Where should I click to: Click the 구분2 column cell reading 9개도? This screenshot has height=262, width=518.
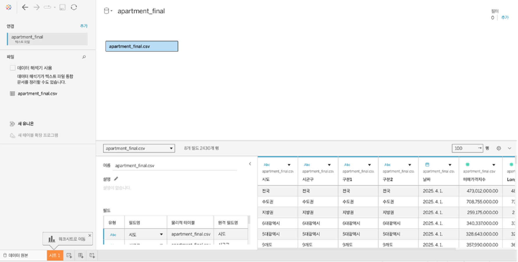[x=398, y=245]
